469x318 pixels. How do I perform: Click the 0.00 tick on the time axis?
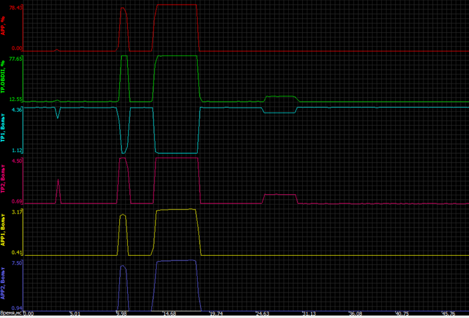click(x=28, y=313)
